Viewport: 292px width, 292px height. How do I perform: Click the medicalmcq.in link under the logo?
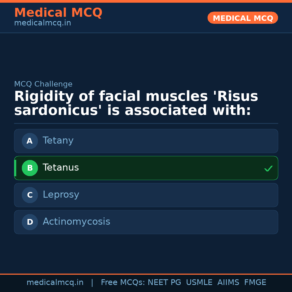[42, 23]
